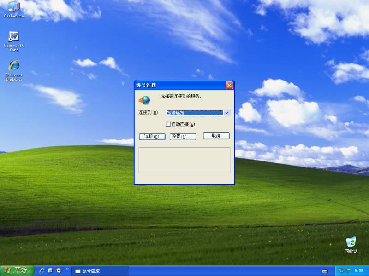The width and height of the screenshot is (369, 276).
Task: Click the globe connection icon in dialog
Action: coord(144,100)
